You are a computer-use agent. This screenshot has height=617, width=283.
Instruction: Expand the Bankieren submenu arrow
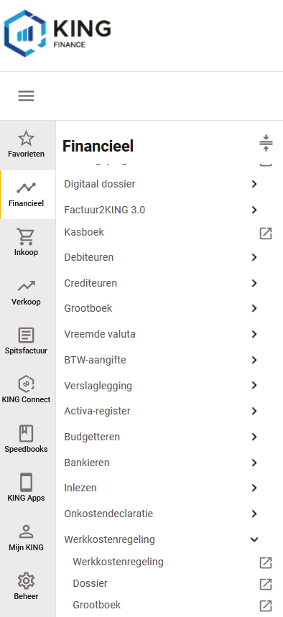pyautogui.click(x=254, y=463)
